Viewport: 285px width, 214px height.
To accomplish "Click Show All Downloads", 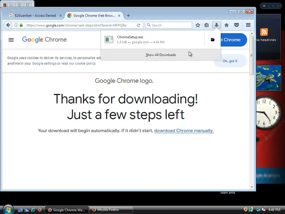I will pos(161,55).
